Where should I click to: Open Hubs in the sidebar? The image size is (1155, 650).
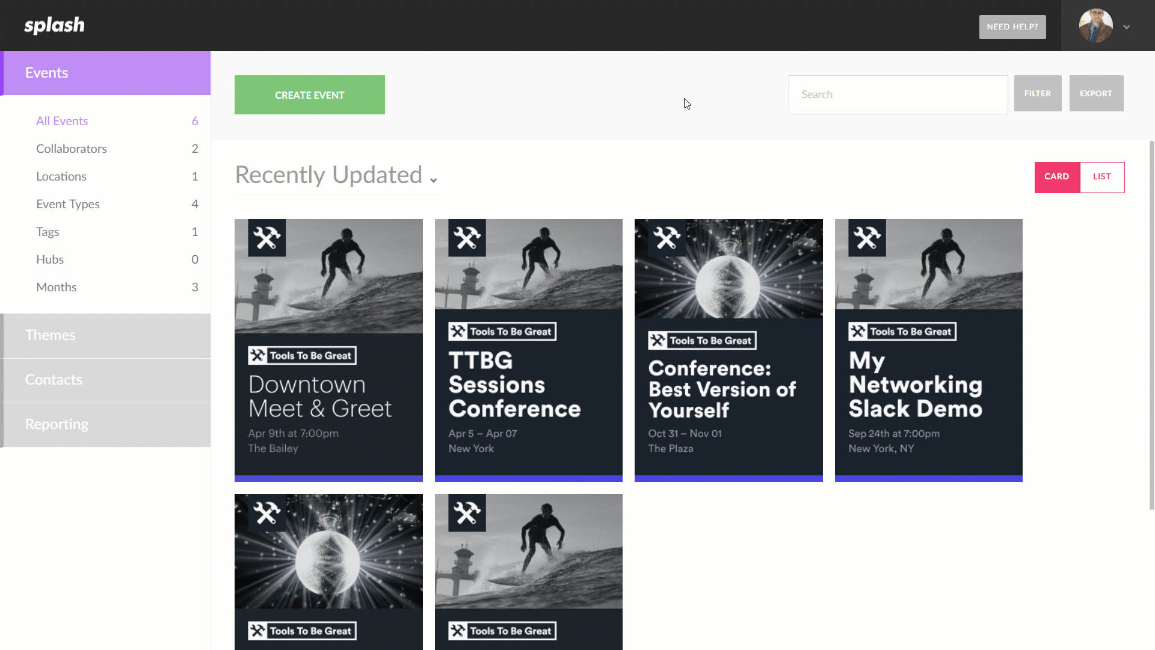click(x=116, y=259)
